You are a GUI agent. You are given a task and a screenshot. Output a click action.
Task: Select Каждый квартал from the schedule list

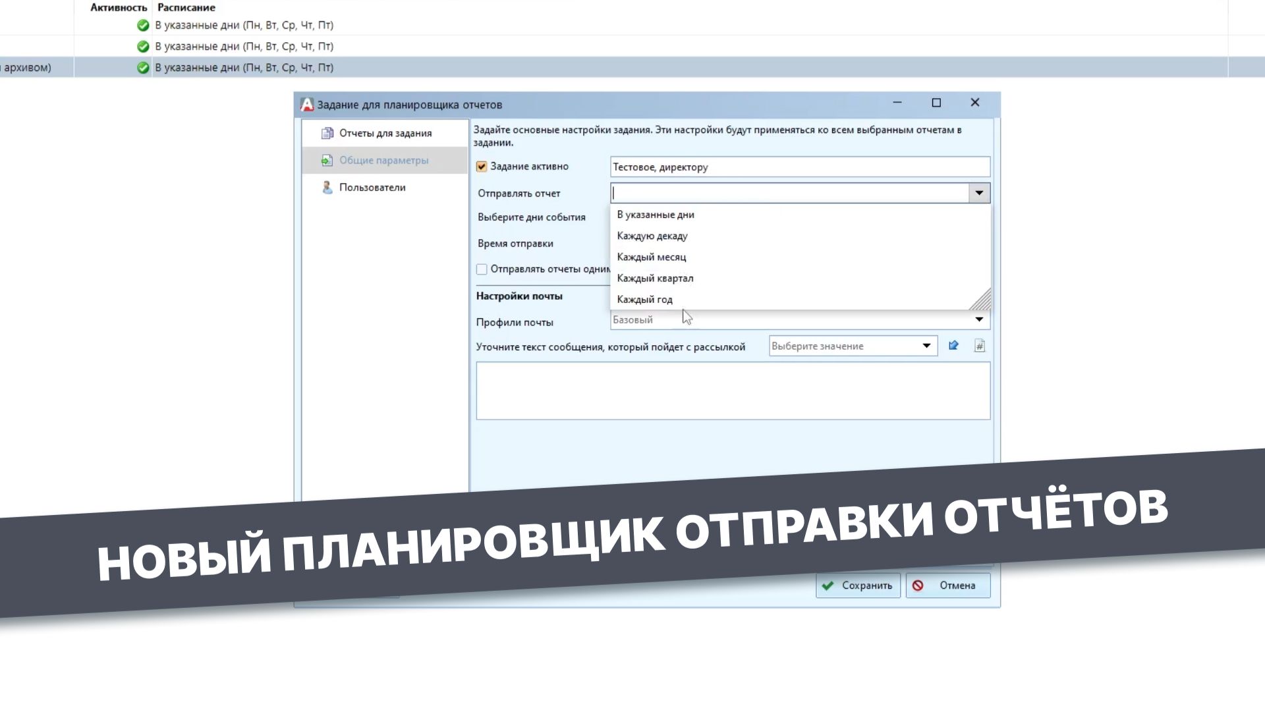point(654,278)
